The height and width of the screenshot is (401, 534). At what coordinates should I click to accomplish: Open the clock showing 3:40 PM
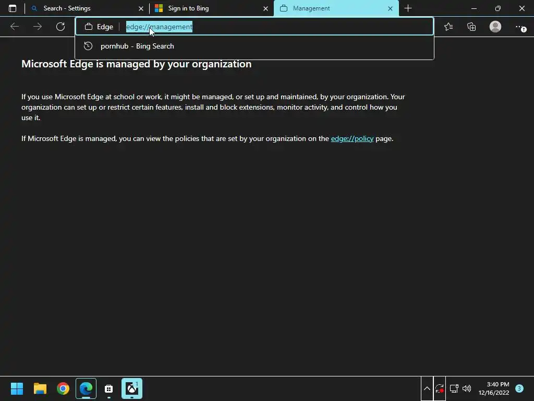point(494,388)
